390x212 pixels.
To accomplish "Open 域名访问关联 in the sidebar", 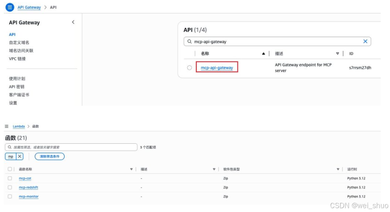I will pos(21,51).
